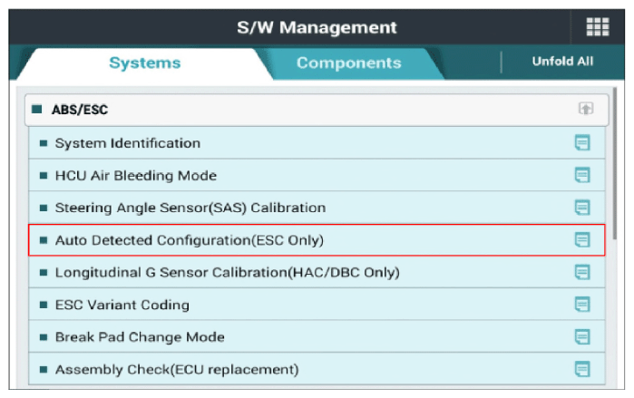Switch to the Systems tab
Viewport: 634px width, 398px height.
click(x=145, y=63)
